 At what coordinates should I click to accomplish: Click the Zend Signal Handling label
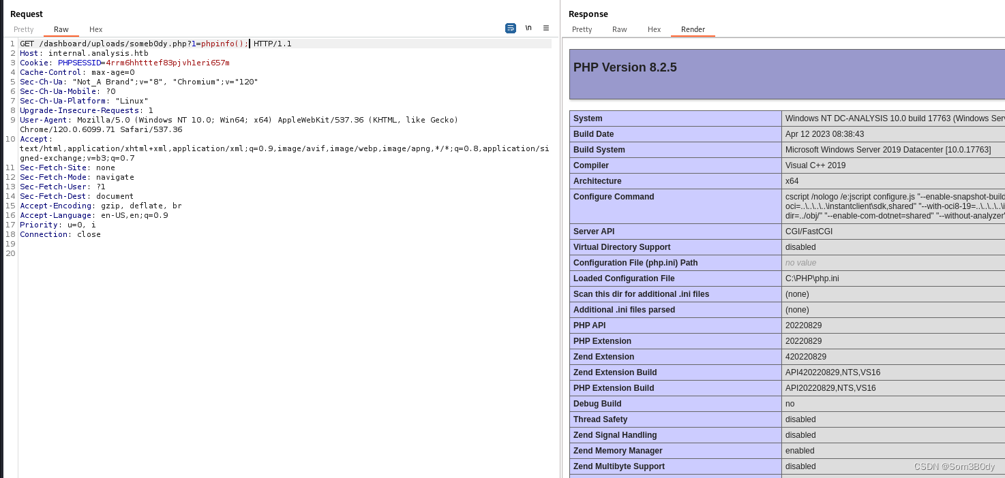tap(615, 435)
